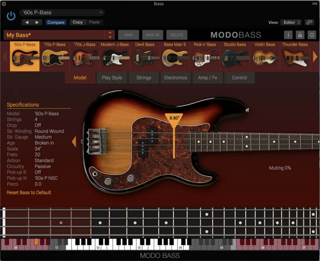This screenshot has width=320, height=261.
Task: Open the View Editor dropdown
Action: click(291, 22)
